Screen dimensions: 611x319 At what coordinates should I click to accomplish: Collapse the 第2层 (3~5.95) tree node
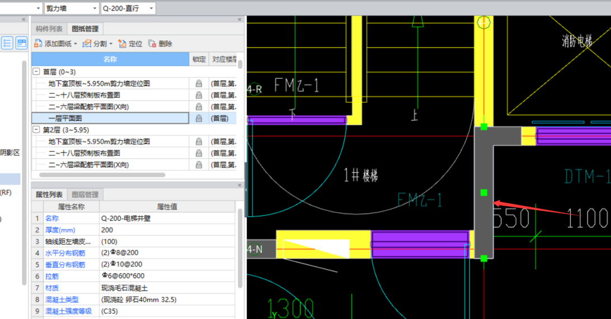click(36, 130)
